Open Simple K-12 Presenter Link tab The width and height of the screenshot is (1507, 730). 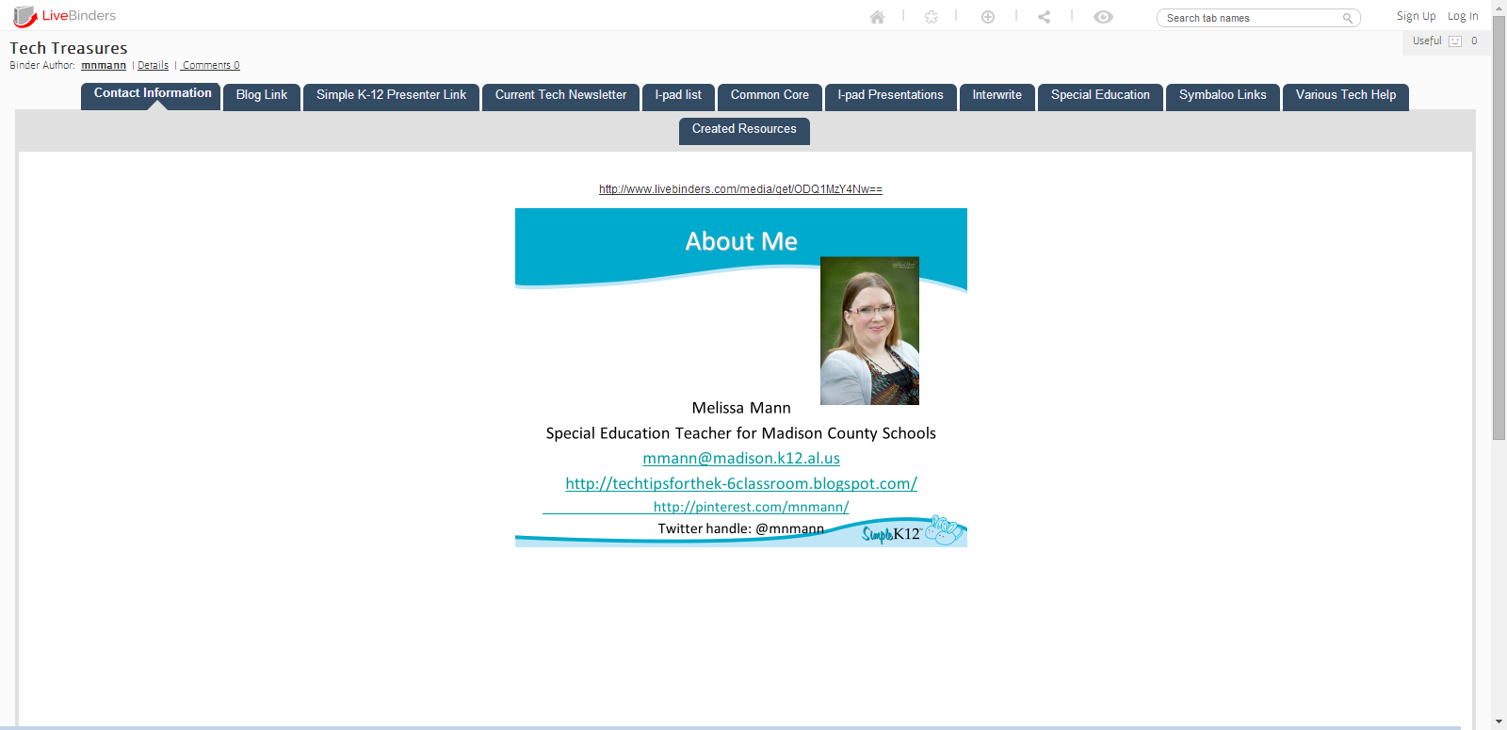(391, 97)
